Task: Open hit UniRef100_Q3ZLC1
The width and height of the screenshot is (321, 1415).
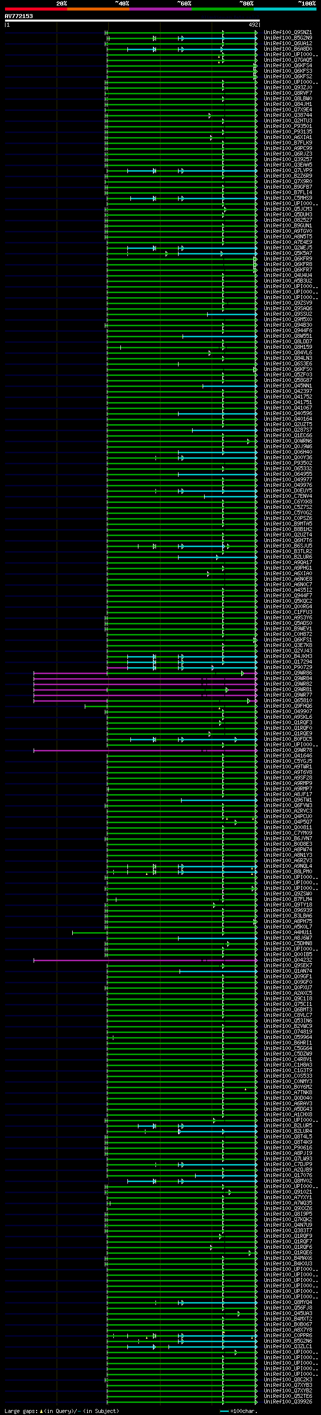Action: (287, 1346)
